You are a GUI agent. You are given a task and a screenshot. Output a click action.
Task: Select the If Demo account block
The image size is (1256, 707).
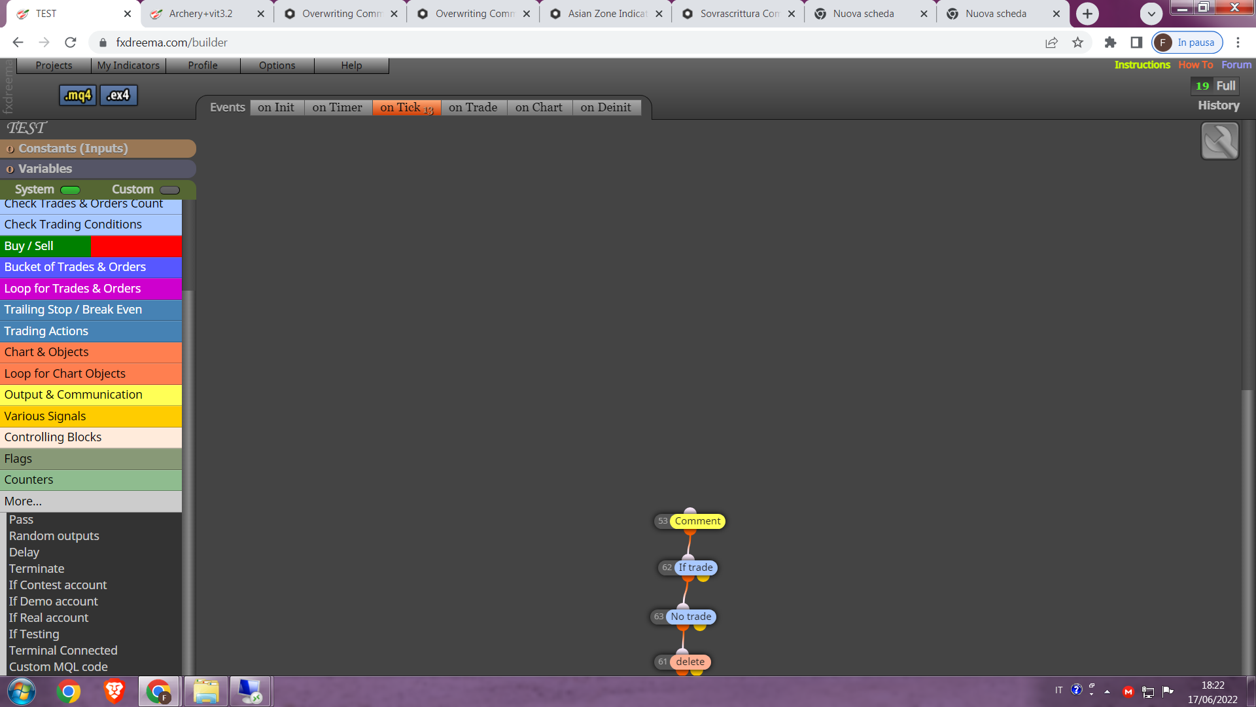[53, 602]
